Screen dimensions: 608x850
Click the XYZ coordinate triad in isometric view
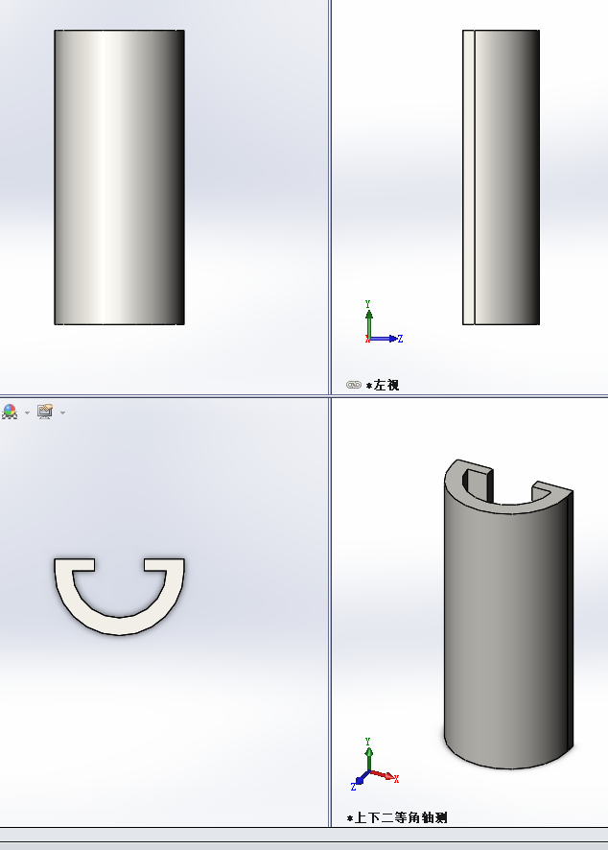point(375,764)
